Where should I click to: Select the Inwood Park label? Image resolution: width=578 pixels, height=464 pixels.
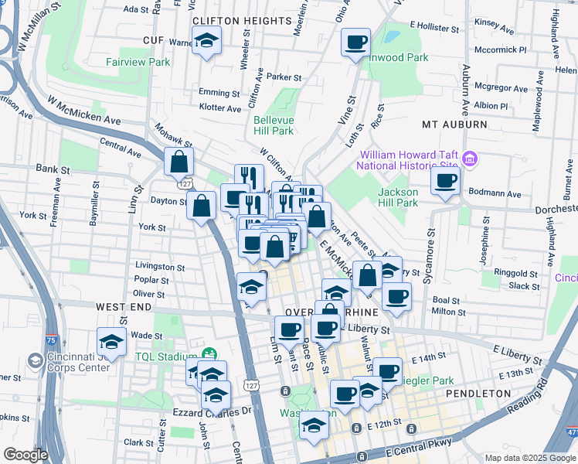pos(399,57)
